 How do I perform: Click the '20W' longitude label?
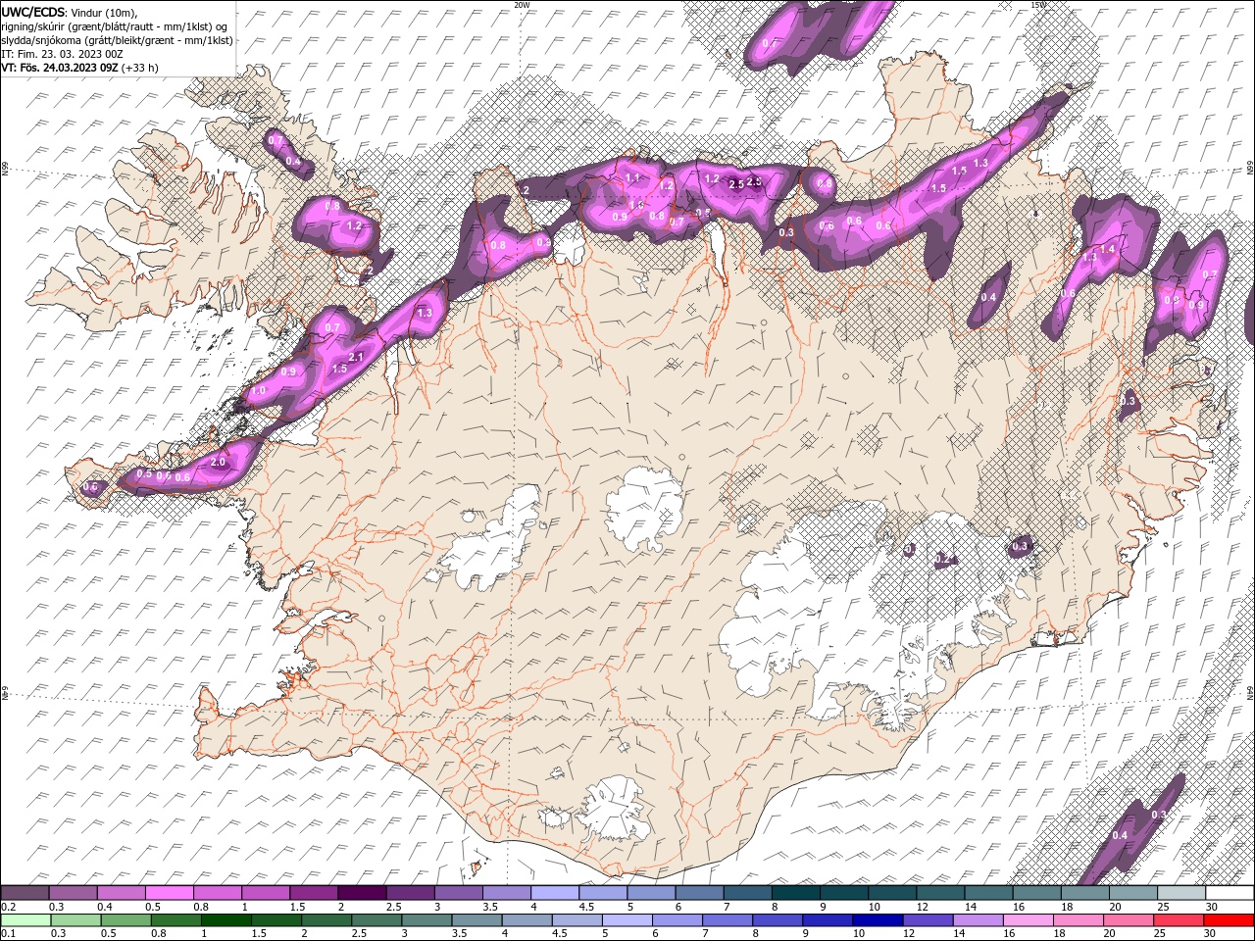(522, 4)
